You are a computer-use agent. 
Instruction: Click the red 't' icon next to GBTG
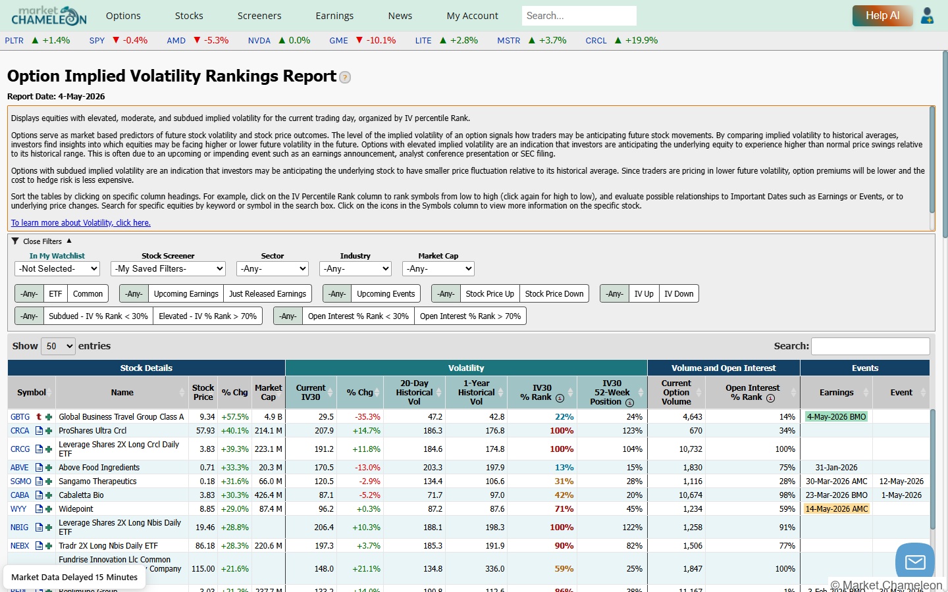(x=39, y=416)
